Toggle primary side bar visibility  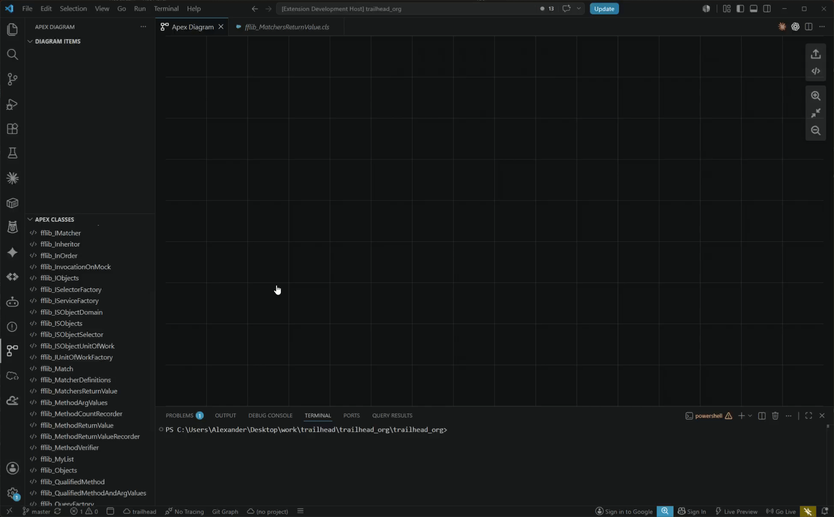(740, 9)
